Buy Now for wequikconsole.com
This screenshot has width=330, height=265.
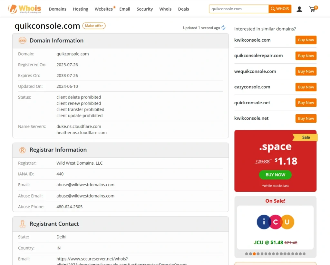click(x=306, y=71)
